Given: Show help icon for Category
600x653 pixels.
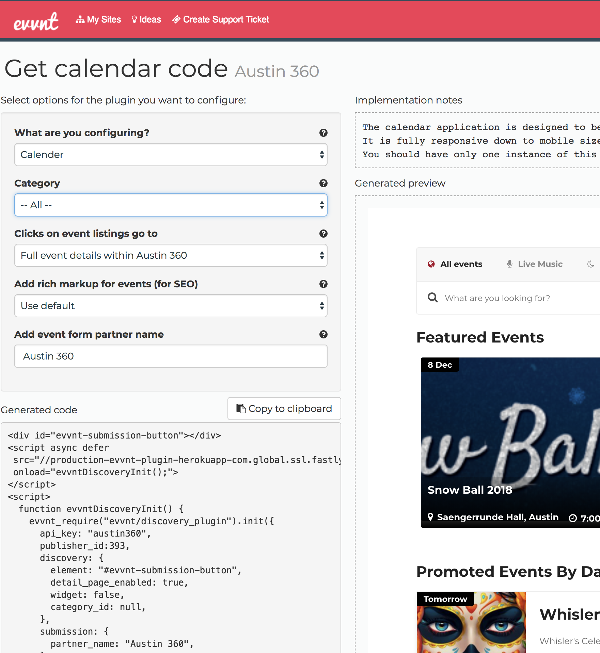Looking at the screenshot, I should click(x=323, y=183).
